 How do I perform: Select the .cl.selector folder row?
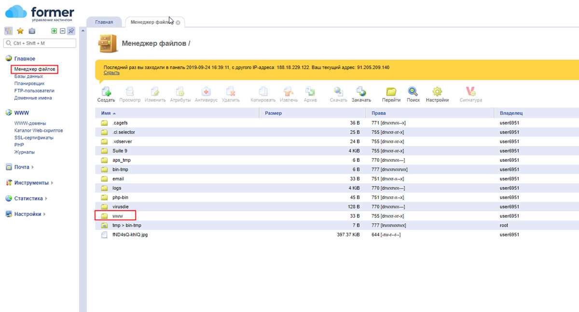pyautogui.click(x=337, y=132)
